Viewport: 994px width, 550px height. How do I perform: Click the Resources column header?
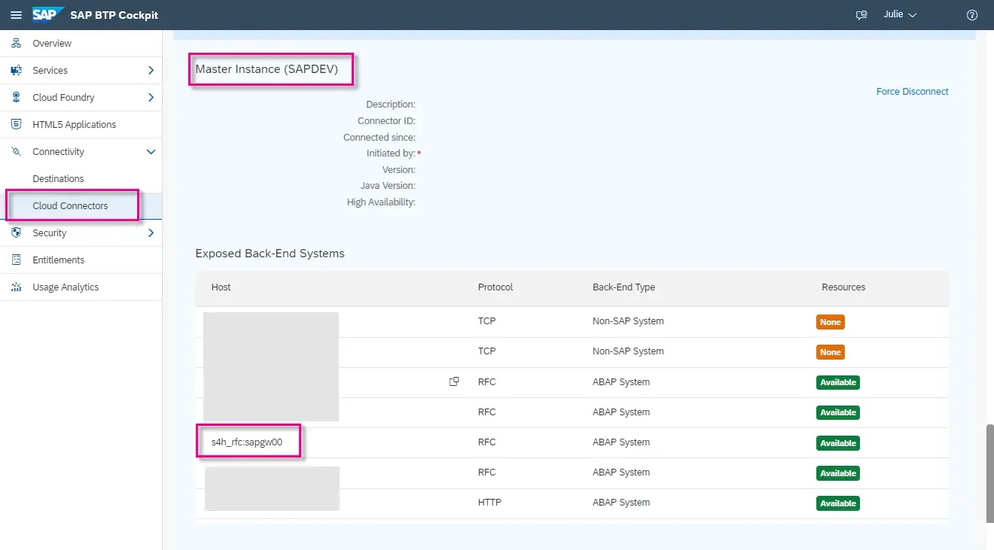(843, 287)
